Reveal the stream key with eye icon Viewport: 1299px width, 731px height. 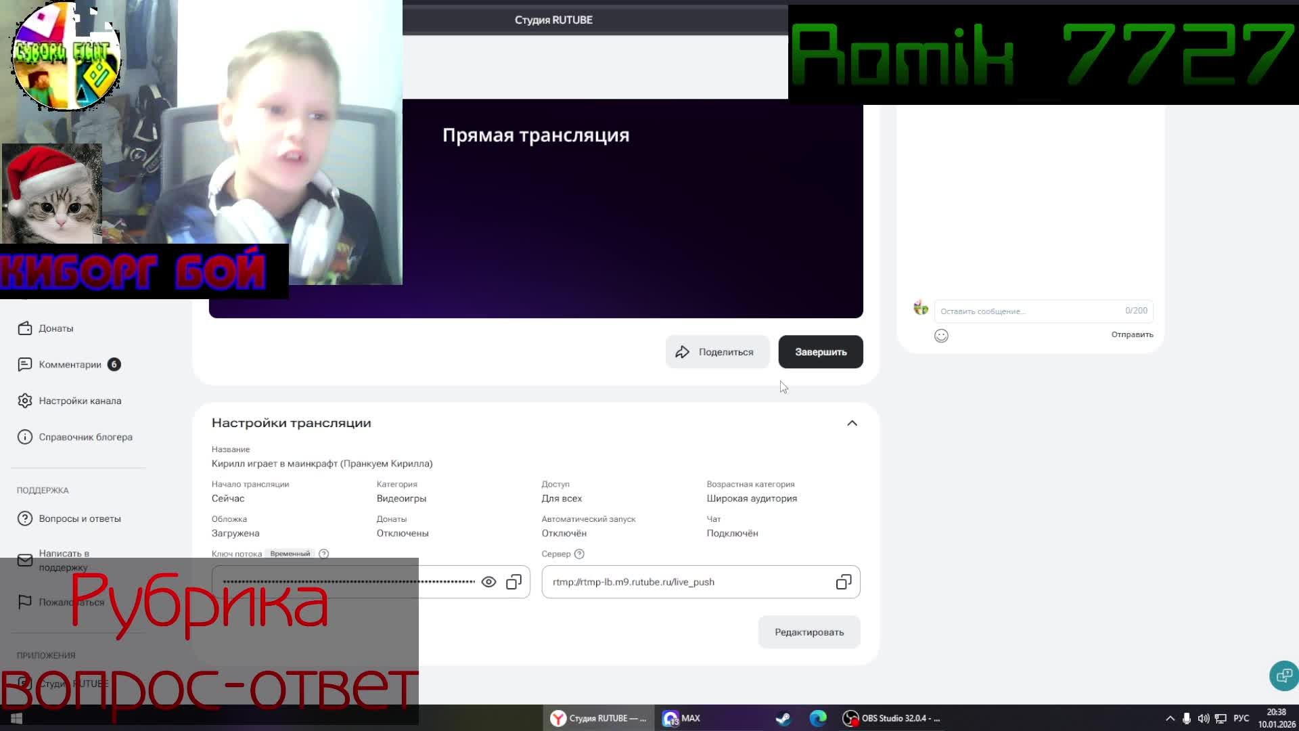[x=488, y=582]
